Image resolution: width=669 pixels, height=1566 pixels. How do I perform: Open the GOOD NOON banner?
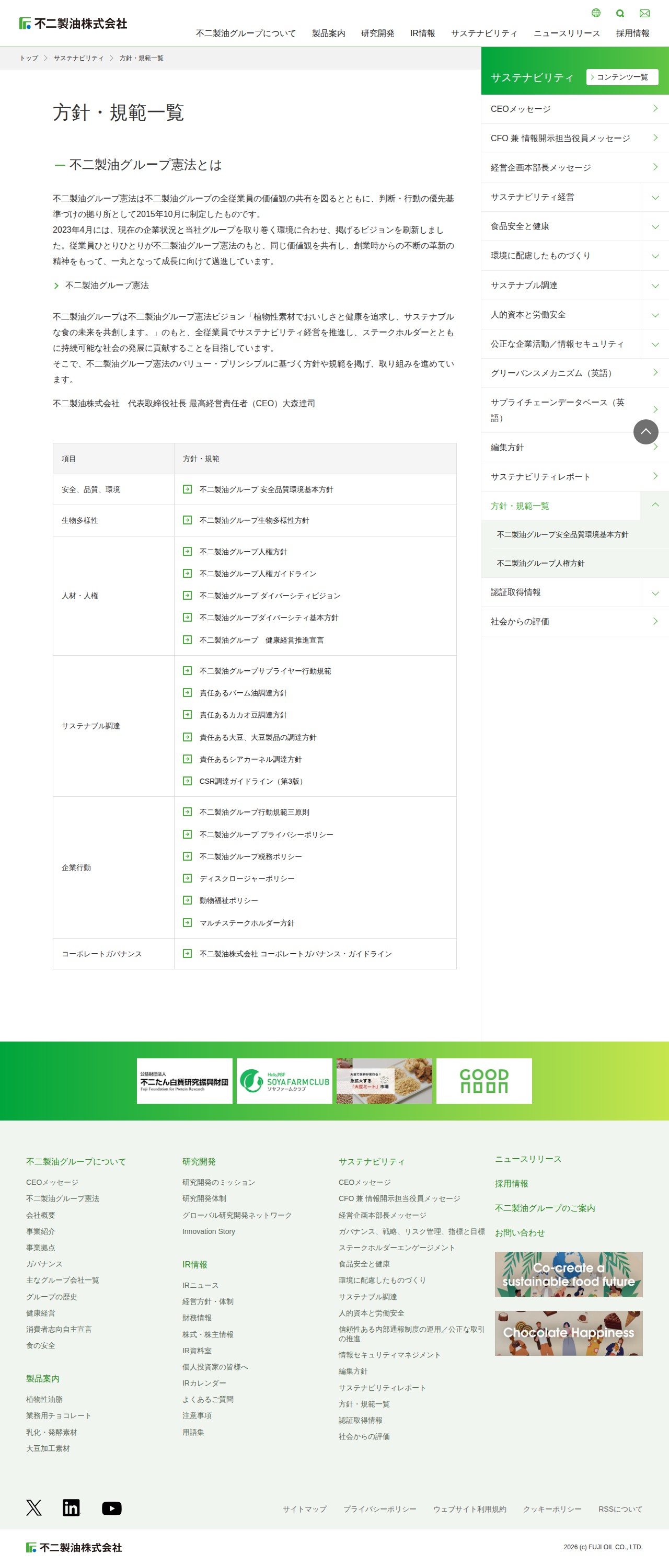(x=483, y=1081)
